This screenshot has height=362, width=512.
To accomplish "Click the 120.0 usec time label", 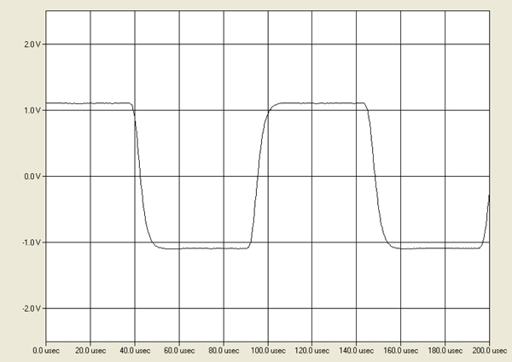I will click(x=311, y=351).
